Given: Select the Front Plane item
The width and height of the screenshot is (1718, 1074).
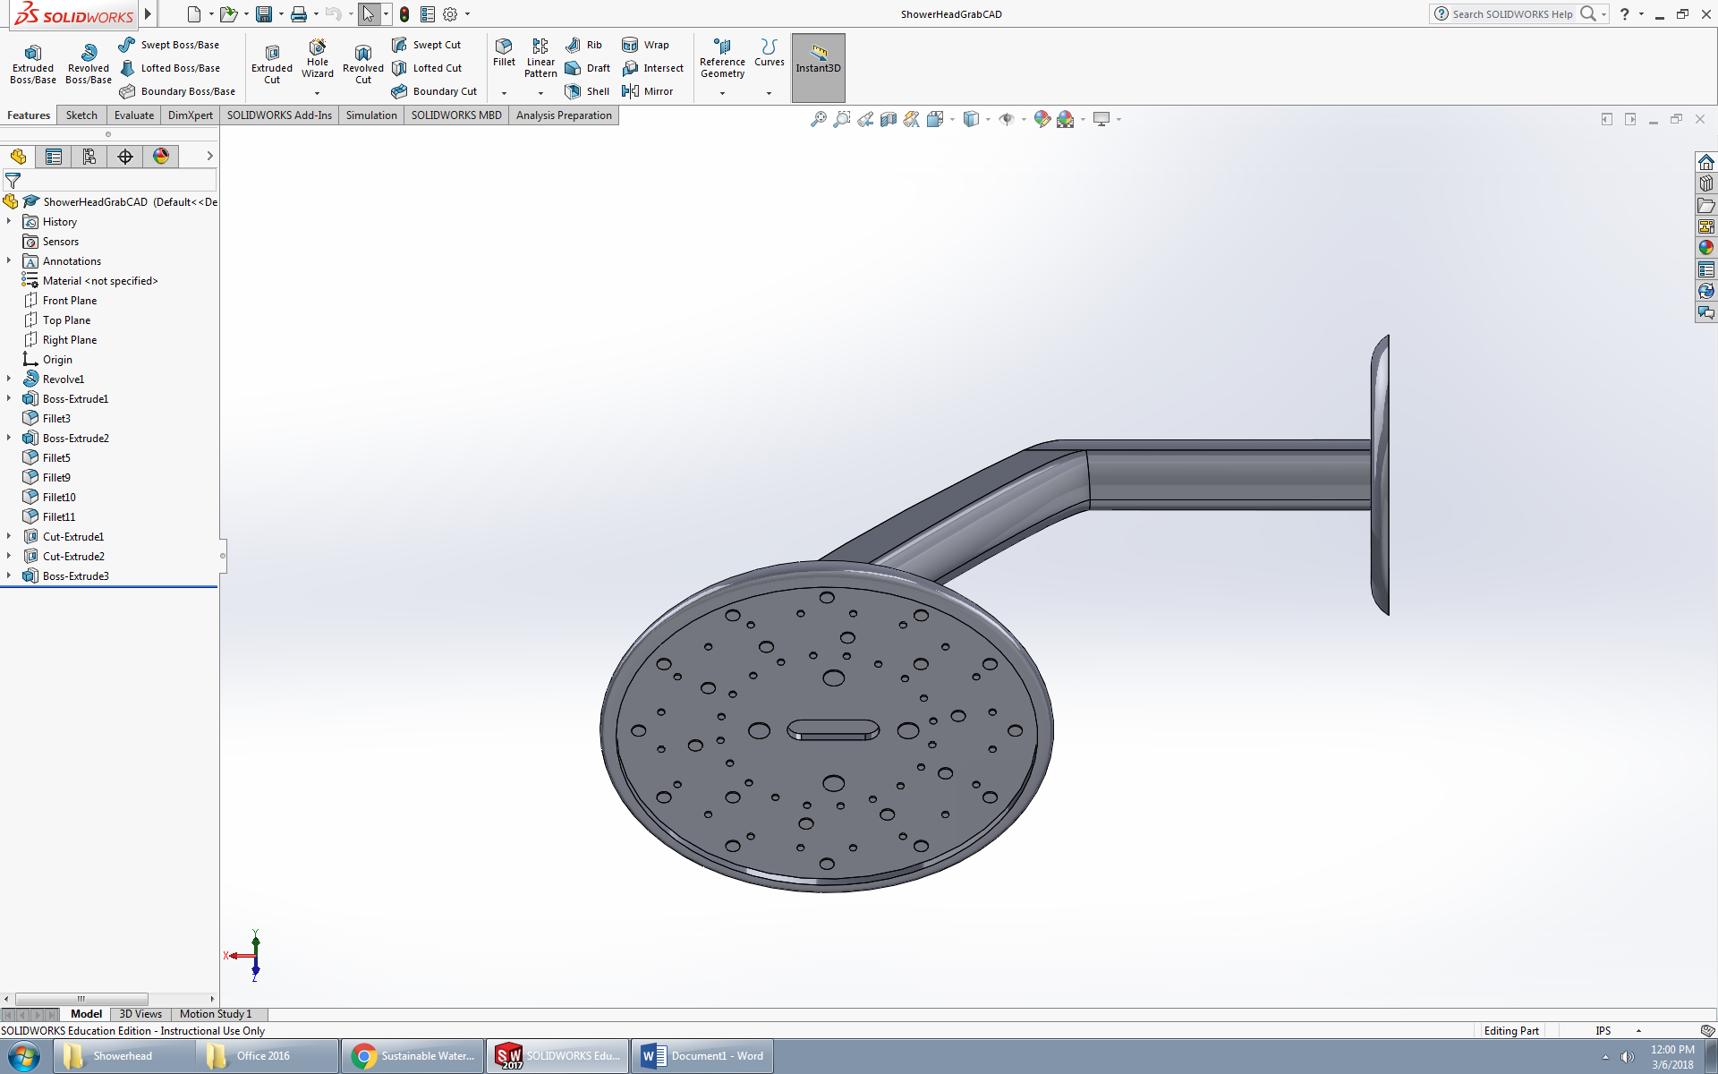Looking at the screenshot, I should tap(60, 301).
